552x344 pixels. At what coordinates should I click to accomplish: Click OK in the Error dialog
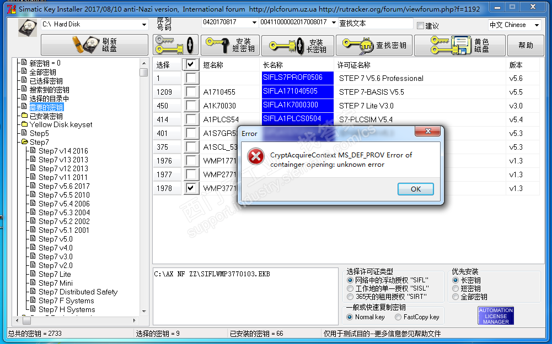click(415, 189)
